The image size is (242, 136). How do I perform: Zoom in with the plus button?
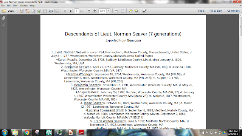click(95, 11)
